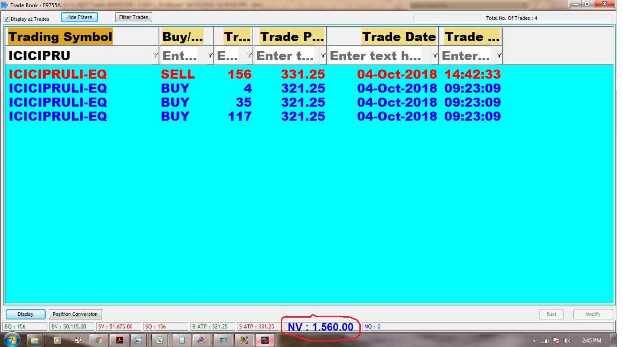
Task: Click the SV : 51,675.00 status field
Action: pyautogui.click(x=119, y=327)
